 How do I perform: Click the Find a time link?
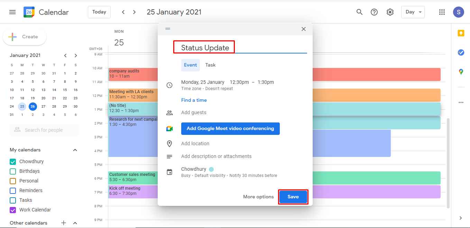(x=194, y=100)
